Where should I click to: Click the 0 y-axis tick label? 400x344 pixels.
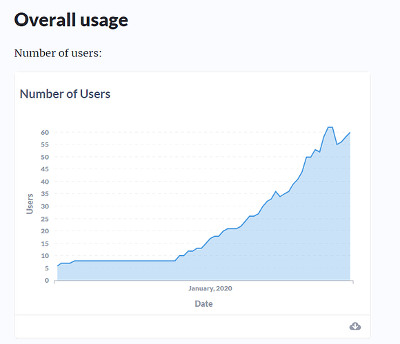[x=47, y=281]
